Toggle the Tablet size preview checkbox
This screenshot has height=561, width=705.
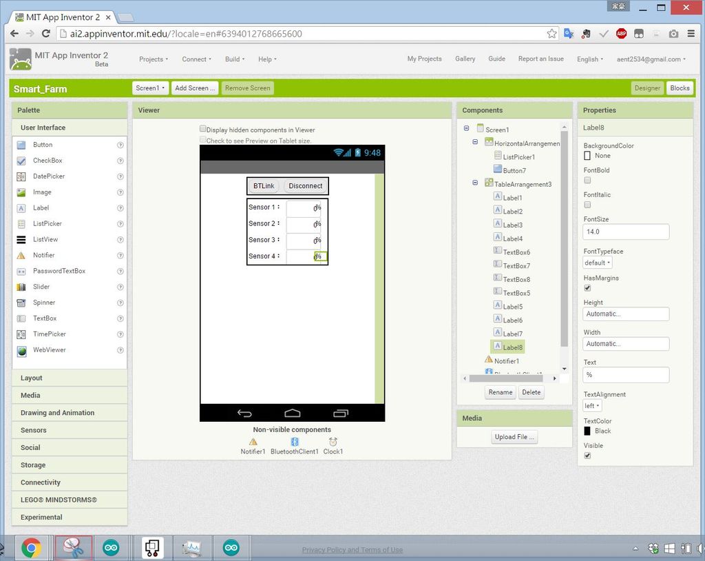coord(203,140)
